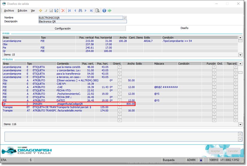This screenshot has width=247, height=166.
Task: Click the lookup icon beside Nombre field
Action: pos(125,18)
